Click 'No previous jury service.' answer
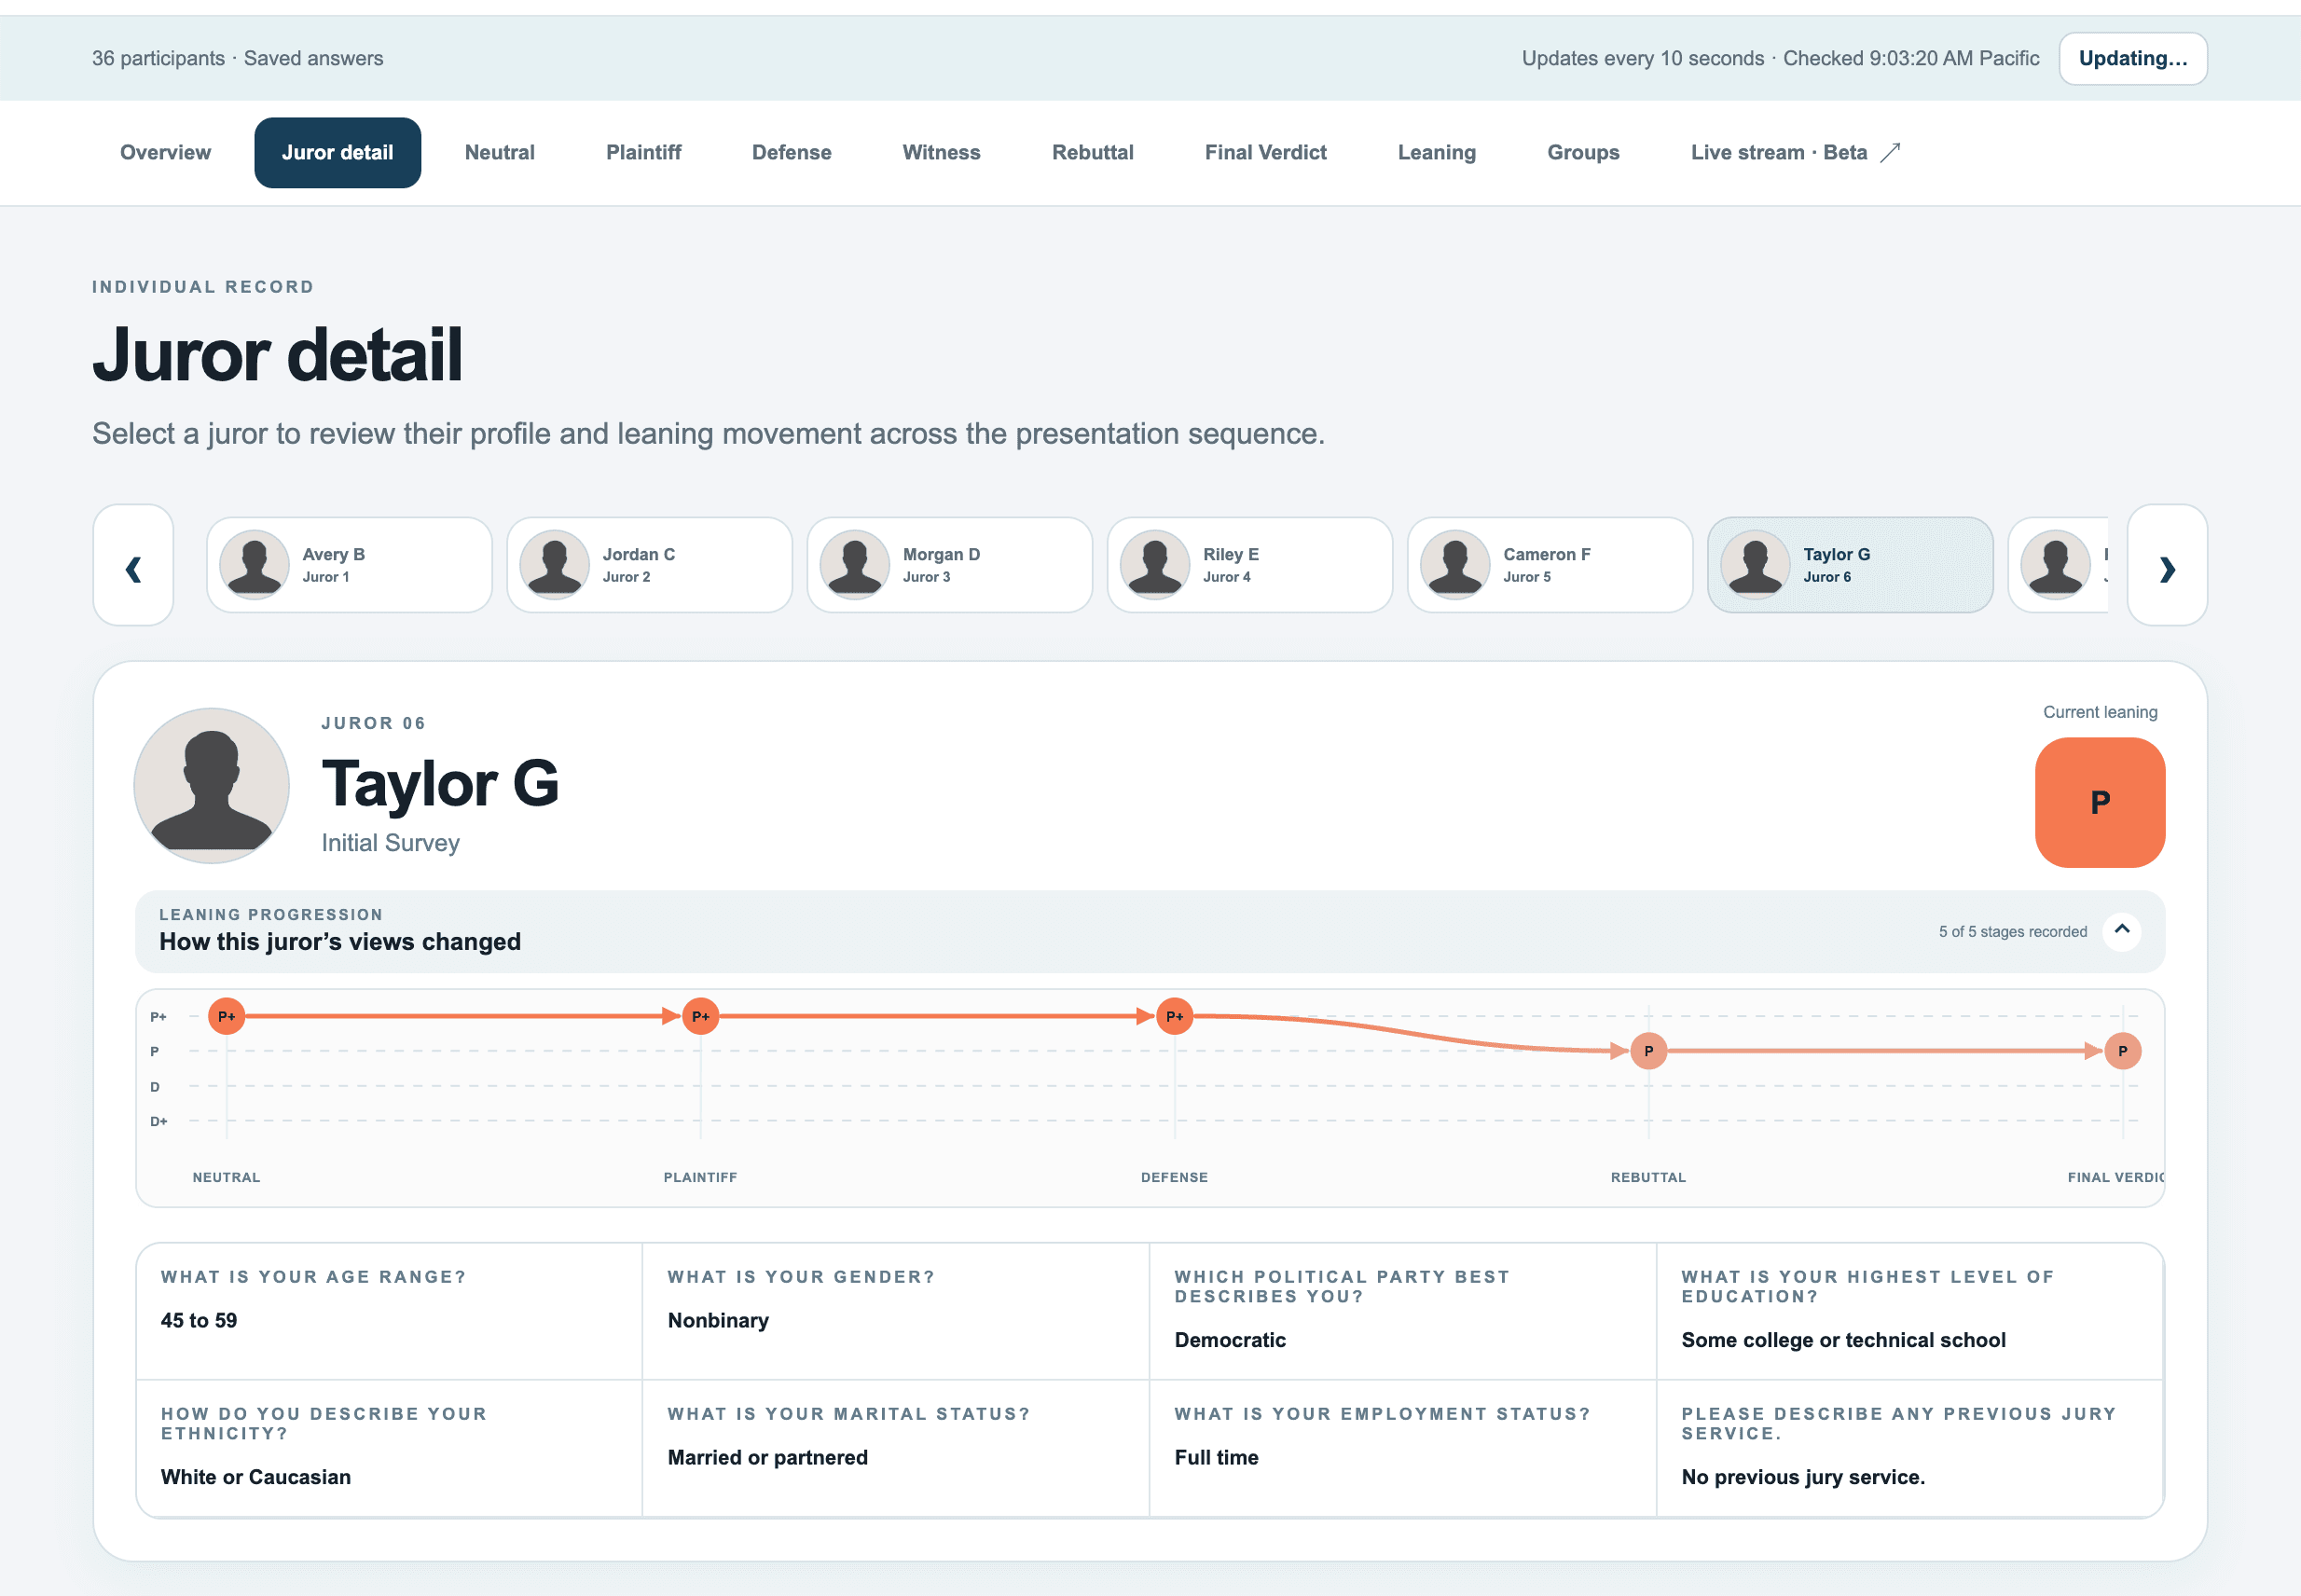This screenshot has width=2301, height=1596. coord(1803,1477)
